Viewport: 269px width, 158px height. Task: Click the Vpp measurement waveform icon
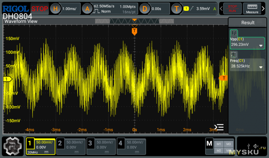pyautogui.click(x=234, y=34)
